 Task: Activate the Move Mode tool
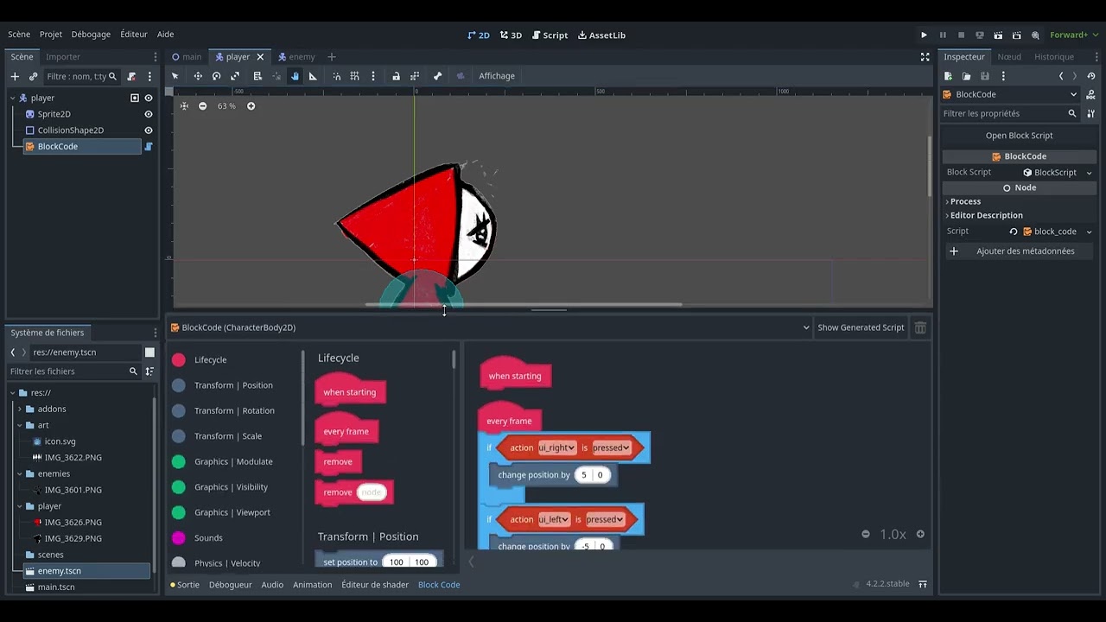click(198, 76)
